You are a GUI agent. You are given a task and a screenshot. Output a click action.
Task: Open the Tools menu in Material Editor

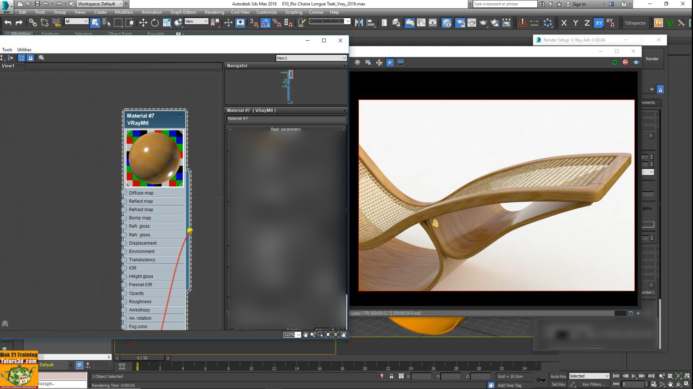[7, 50]
